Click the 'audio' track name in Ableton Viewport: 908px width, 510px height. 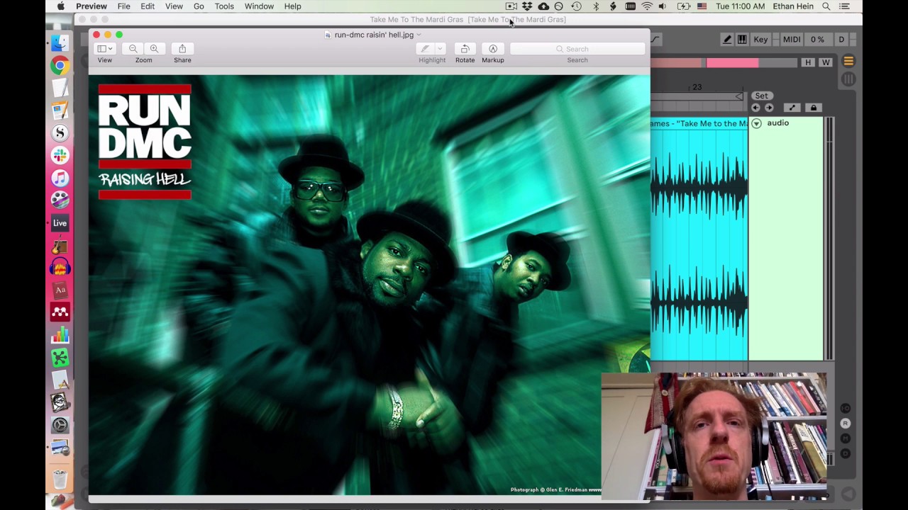(x=777, y=123)
